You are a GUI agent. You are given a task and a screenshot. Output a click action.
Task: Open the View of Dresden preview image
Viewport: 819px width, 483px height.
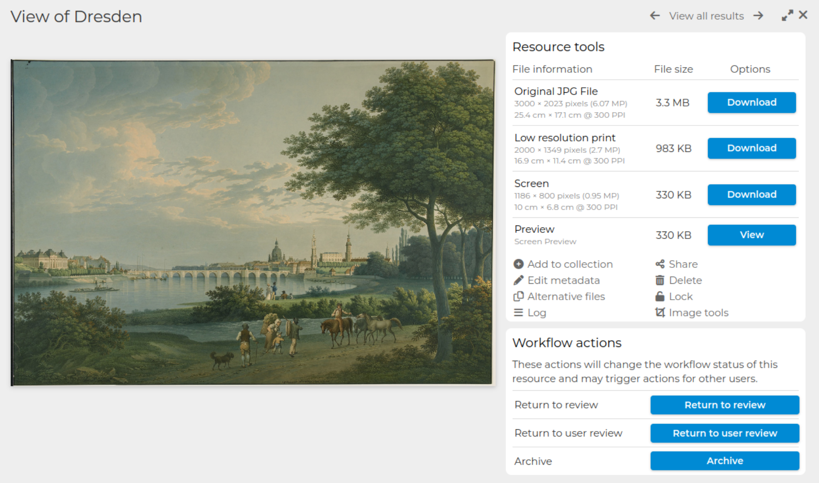[x=253, y=222]
